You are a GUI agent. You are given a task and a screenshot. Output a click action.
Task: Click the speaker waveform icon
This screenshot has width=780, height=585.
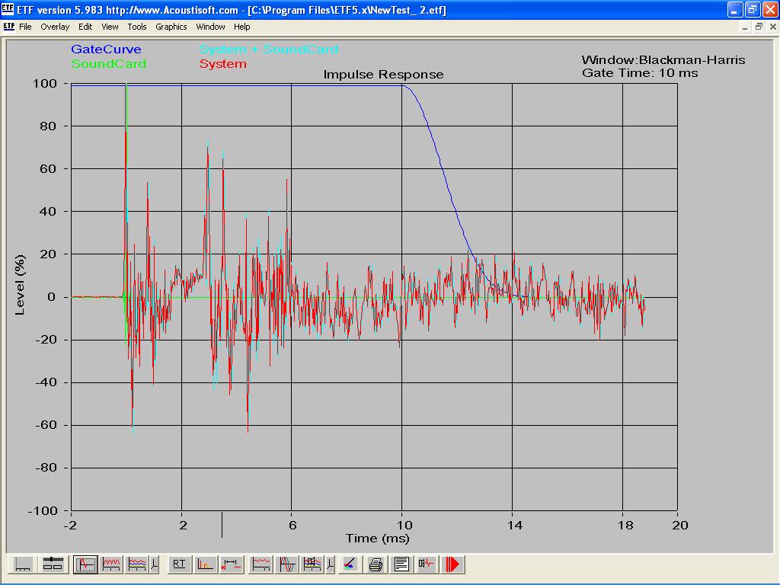[x=427, y=564]
